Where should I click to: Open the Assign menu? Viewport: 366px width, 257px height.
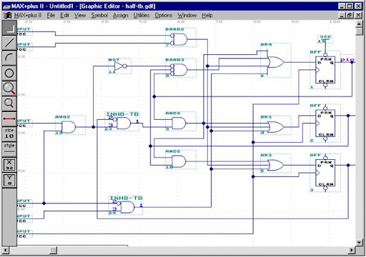pyautogui.click(x=120, y=16)
